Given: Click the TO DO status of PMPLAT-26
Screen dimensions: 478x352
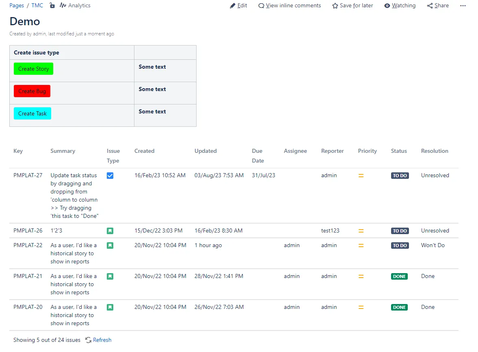Looking at the screenshot, I should click(400, 231).
